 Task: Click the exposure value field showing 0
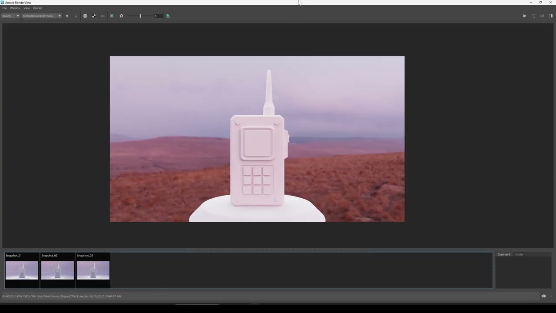(158, 16)
